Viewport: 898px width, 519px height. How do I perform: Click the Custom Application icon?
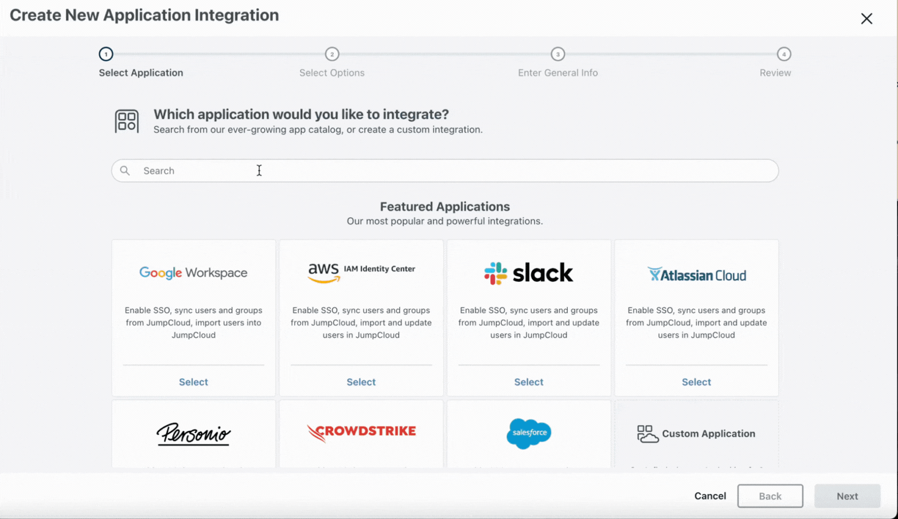(649, 434)
